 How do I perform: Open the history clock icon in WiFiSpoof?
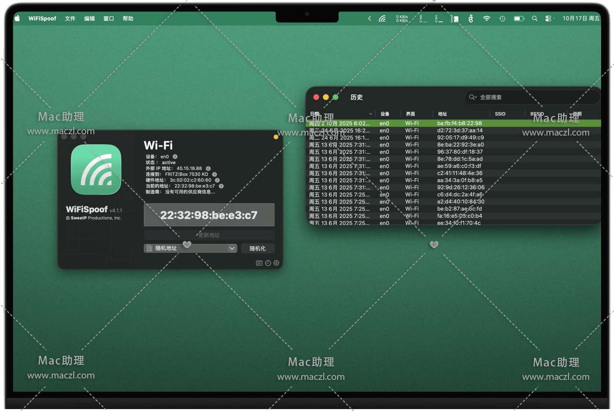click(x=268, y=263)
